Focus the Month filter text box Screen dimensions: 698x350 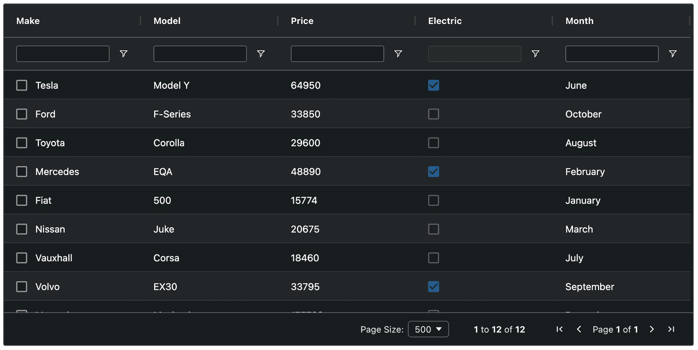point(612,54)
